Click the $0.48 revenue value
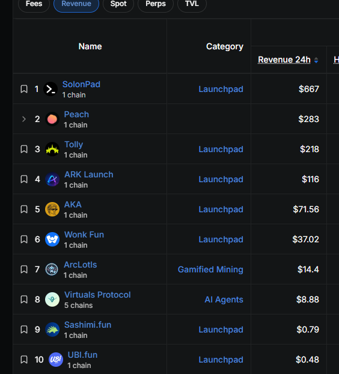 point(307,360)
